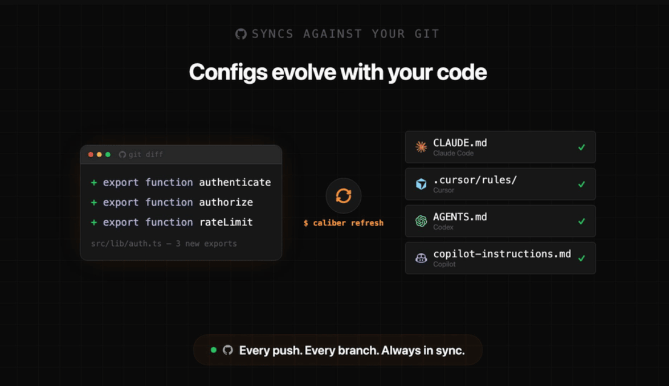This screenshot has width=669, height=386.
Task: Click the green maximize dot in git diff window
Action: coord(108,155)
